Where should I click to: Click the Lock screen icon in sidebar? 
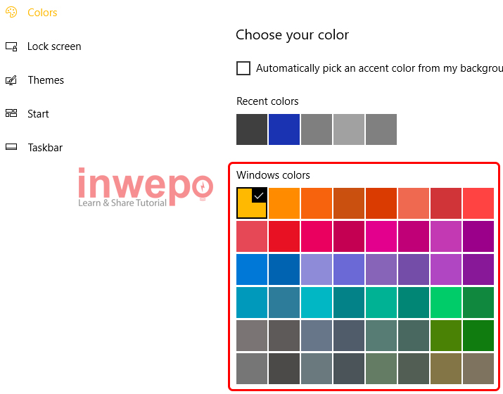pos(11,46)
